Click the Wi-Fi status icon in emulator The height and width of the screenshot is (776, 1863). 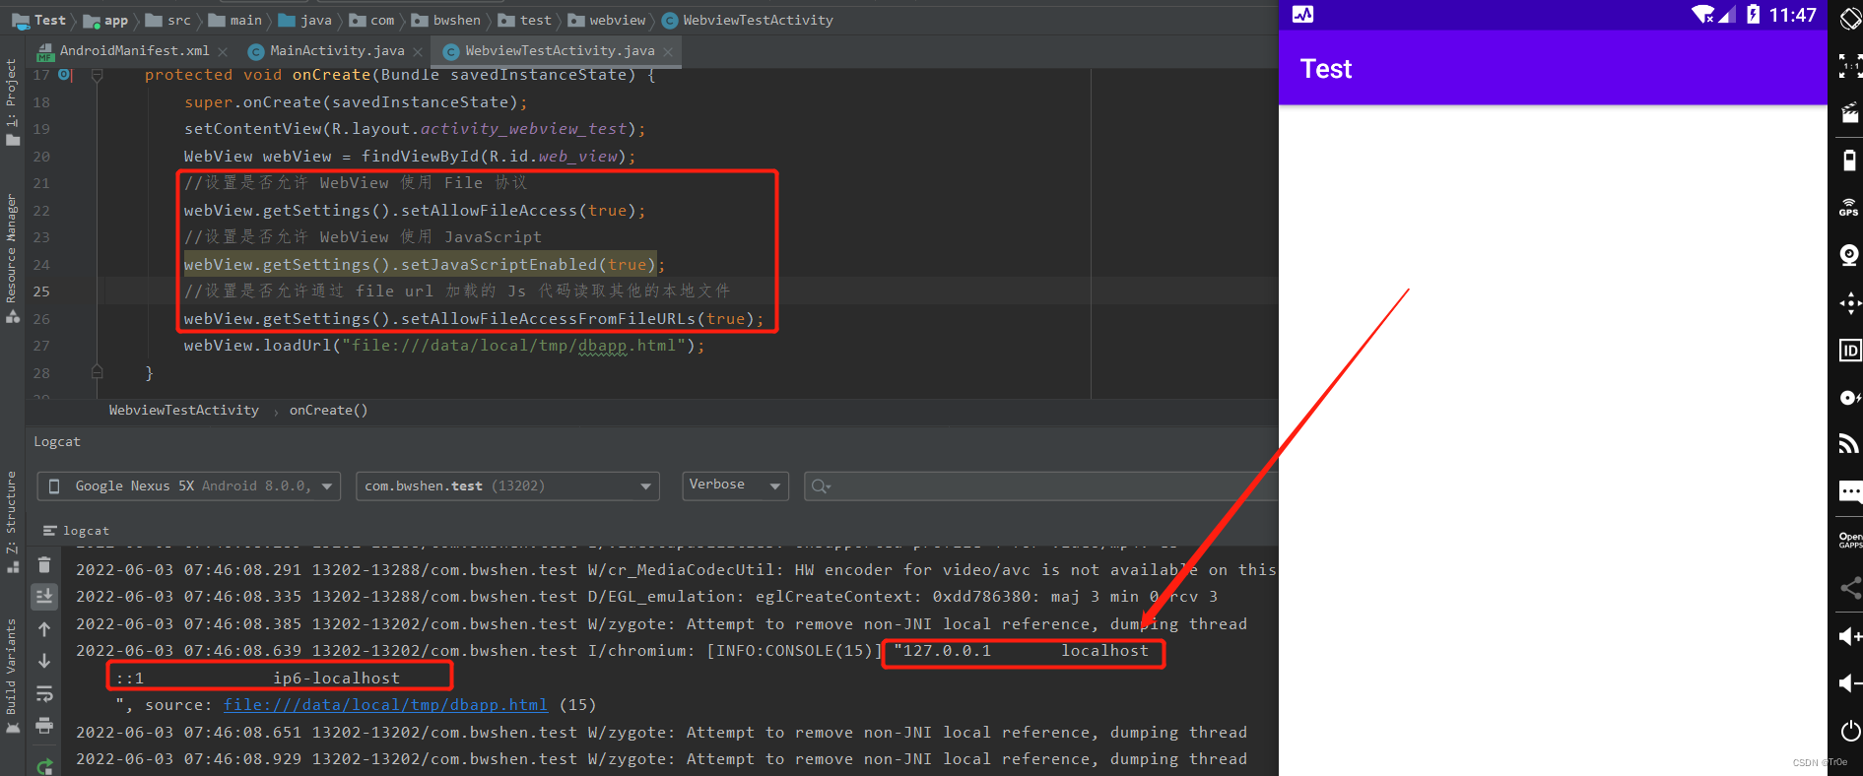[1703, 15]
